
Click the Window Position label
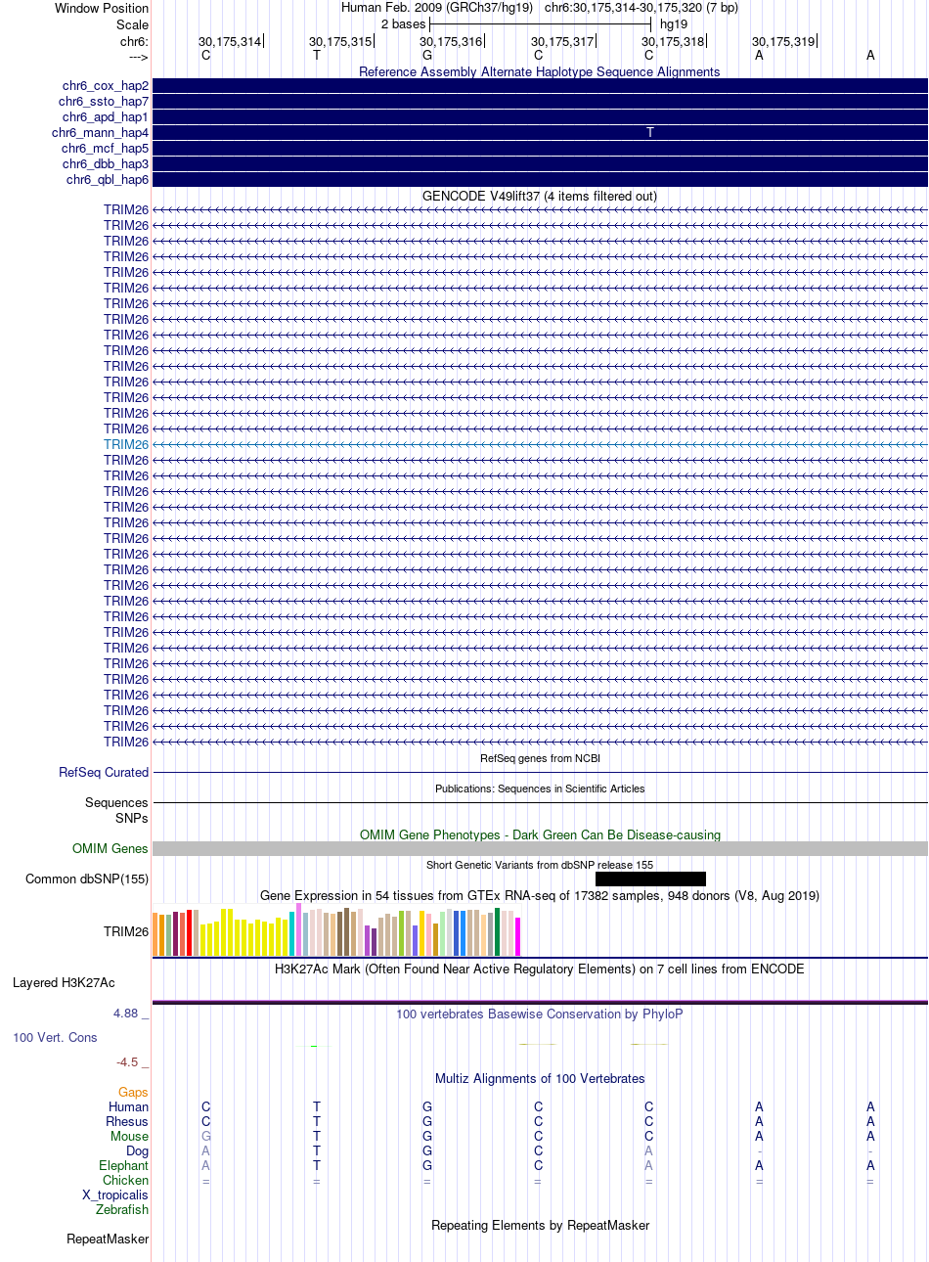tap(102, 9)
